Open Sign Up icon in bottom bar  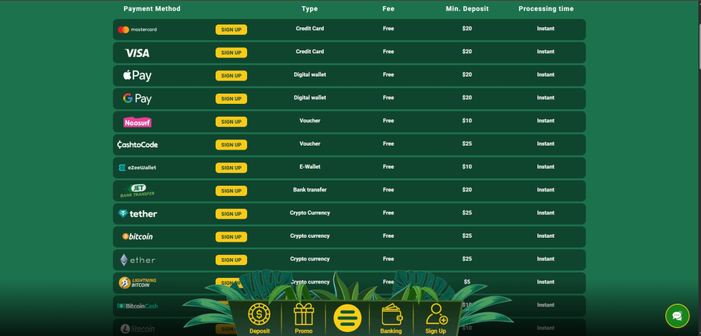[435, 319]
